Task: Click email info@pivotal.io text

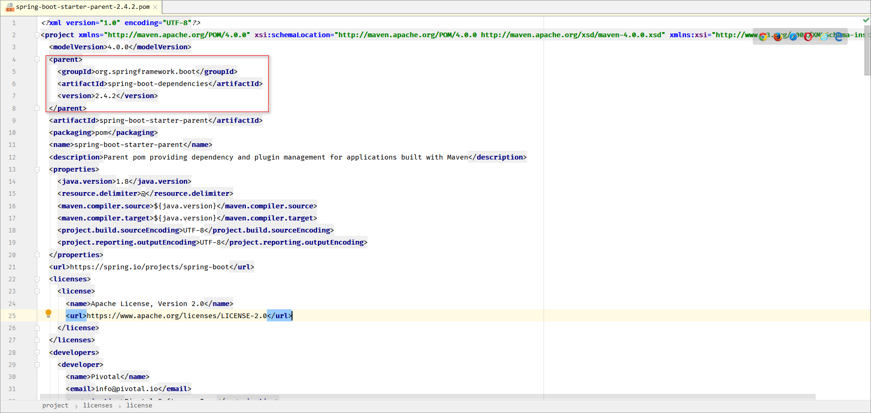Action: (x=127, y=389)
